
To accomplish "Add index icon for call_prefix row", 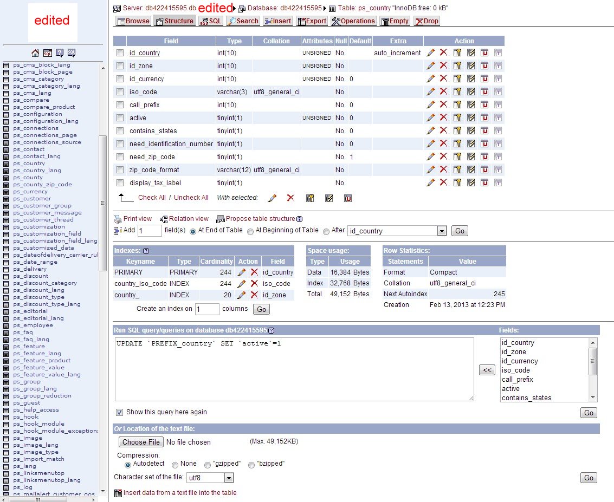I will pyautogui.click(x=484, y=105).
